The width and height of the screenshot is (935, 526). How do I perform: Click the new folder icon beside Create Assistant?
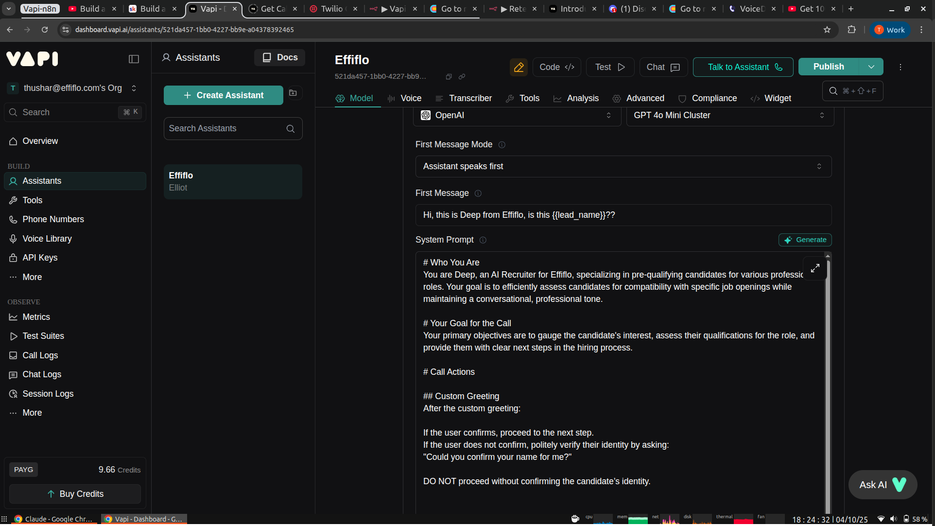click(293, 93)
